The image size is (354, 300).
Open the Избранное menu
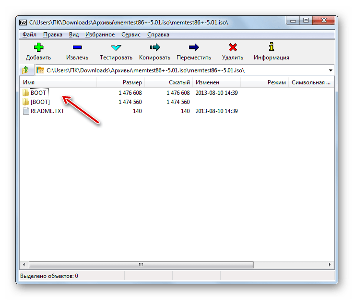point(100,35)
